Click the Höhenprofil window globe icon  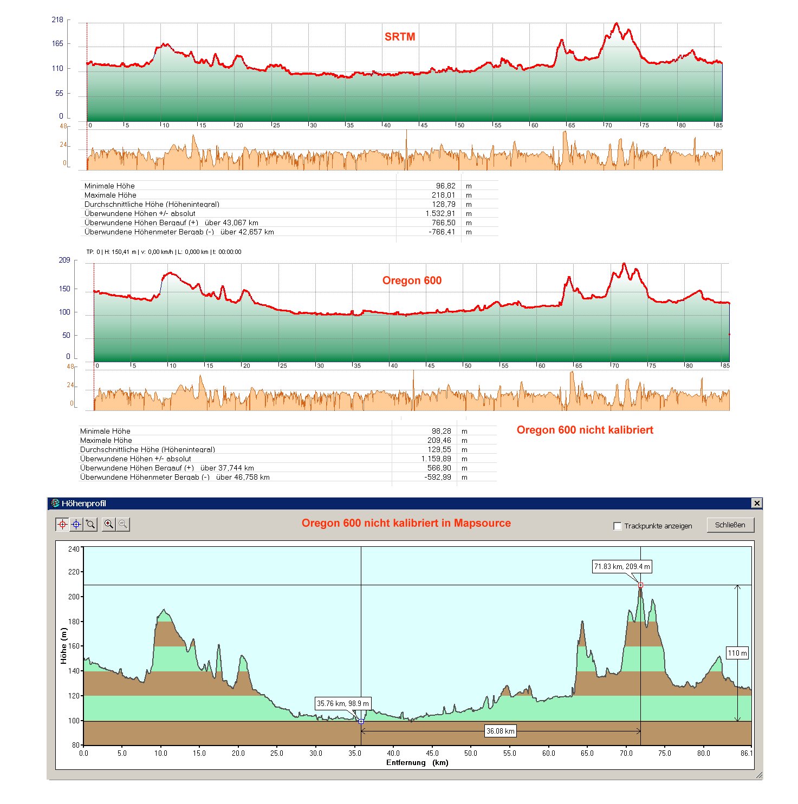pos(55,503)
